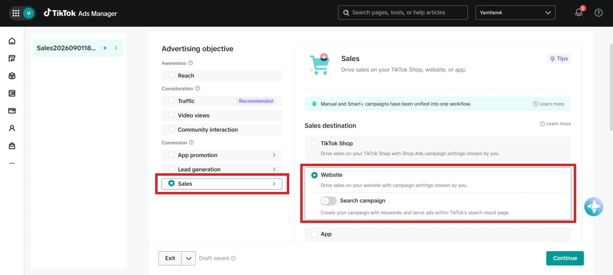Select the Community interaction objective
The image size is (613, 275).
coord(222,129)
